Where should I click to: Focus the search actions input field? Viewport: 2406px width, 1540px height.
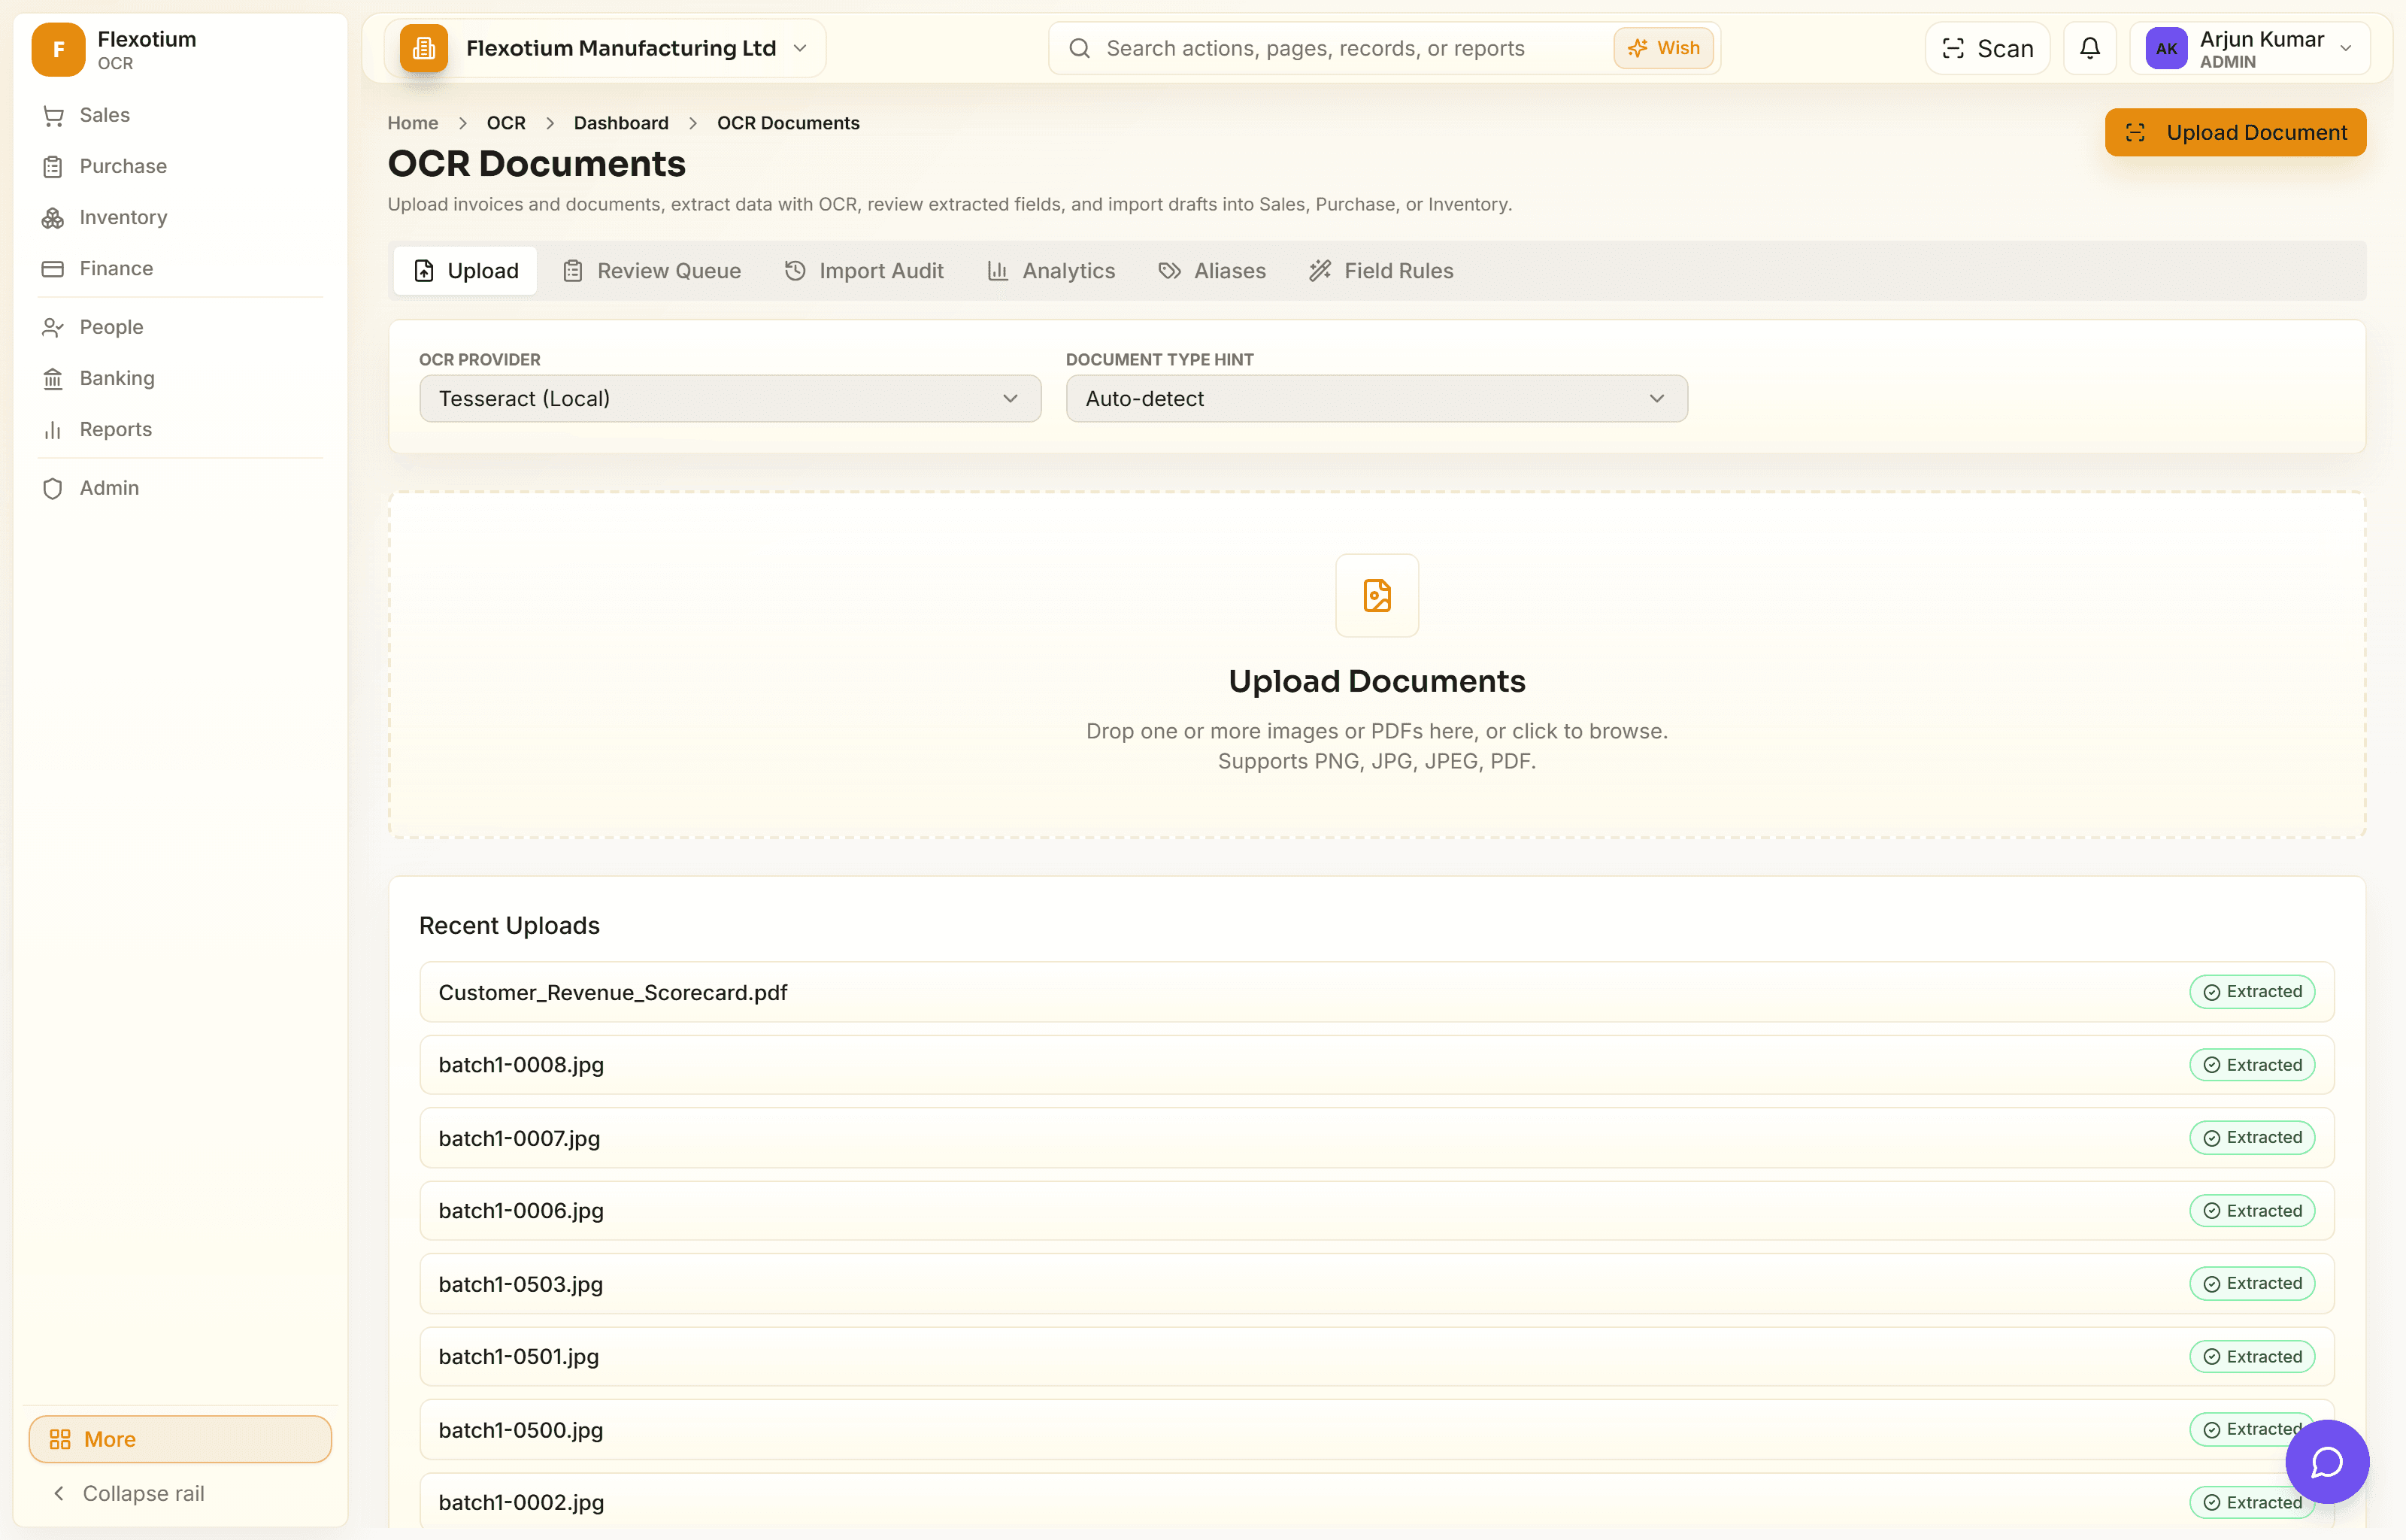point(1350,48)
